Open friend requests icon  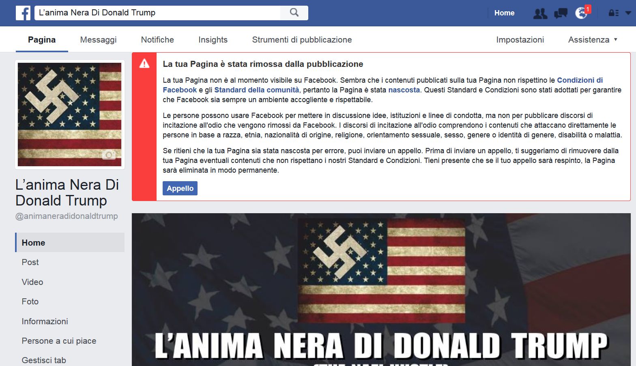[540, 13]
